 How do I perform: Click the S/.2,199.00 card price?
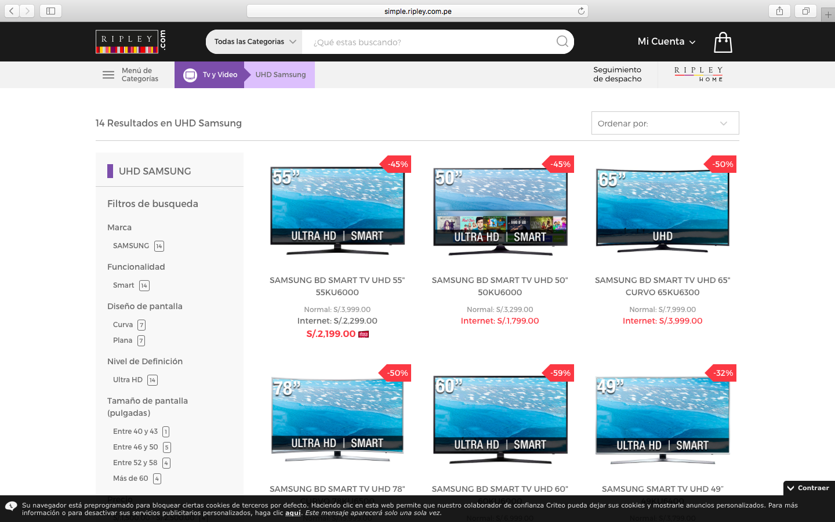[x=331, y=334]
